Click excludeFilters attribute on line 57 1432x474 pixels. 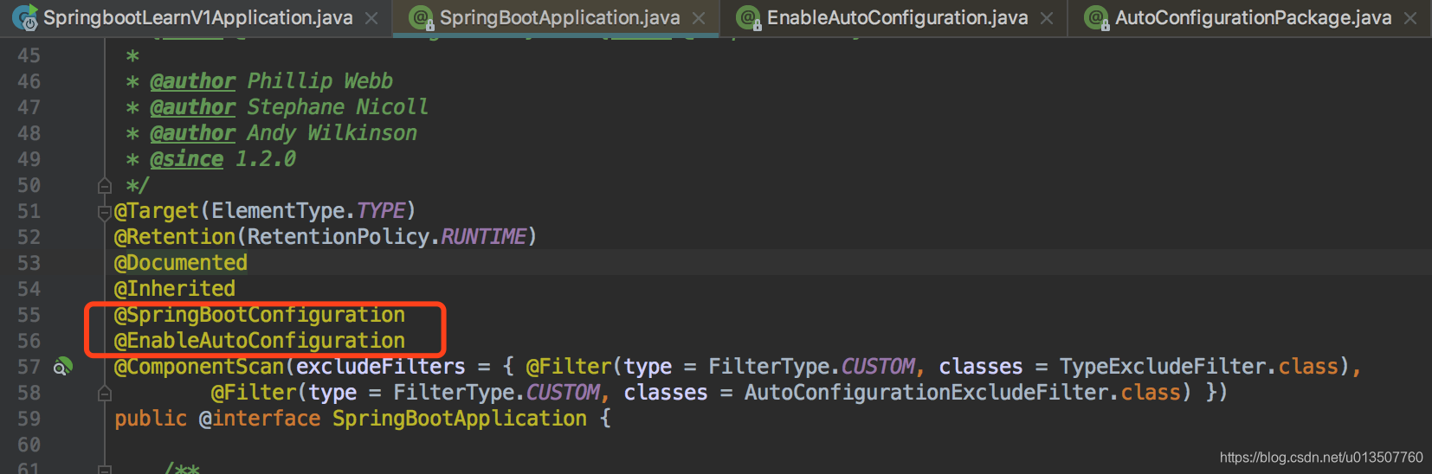point(381,367)
